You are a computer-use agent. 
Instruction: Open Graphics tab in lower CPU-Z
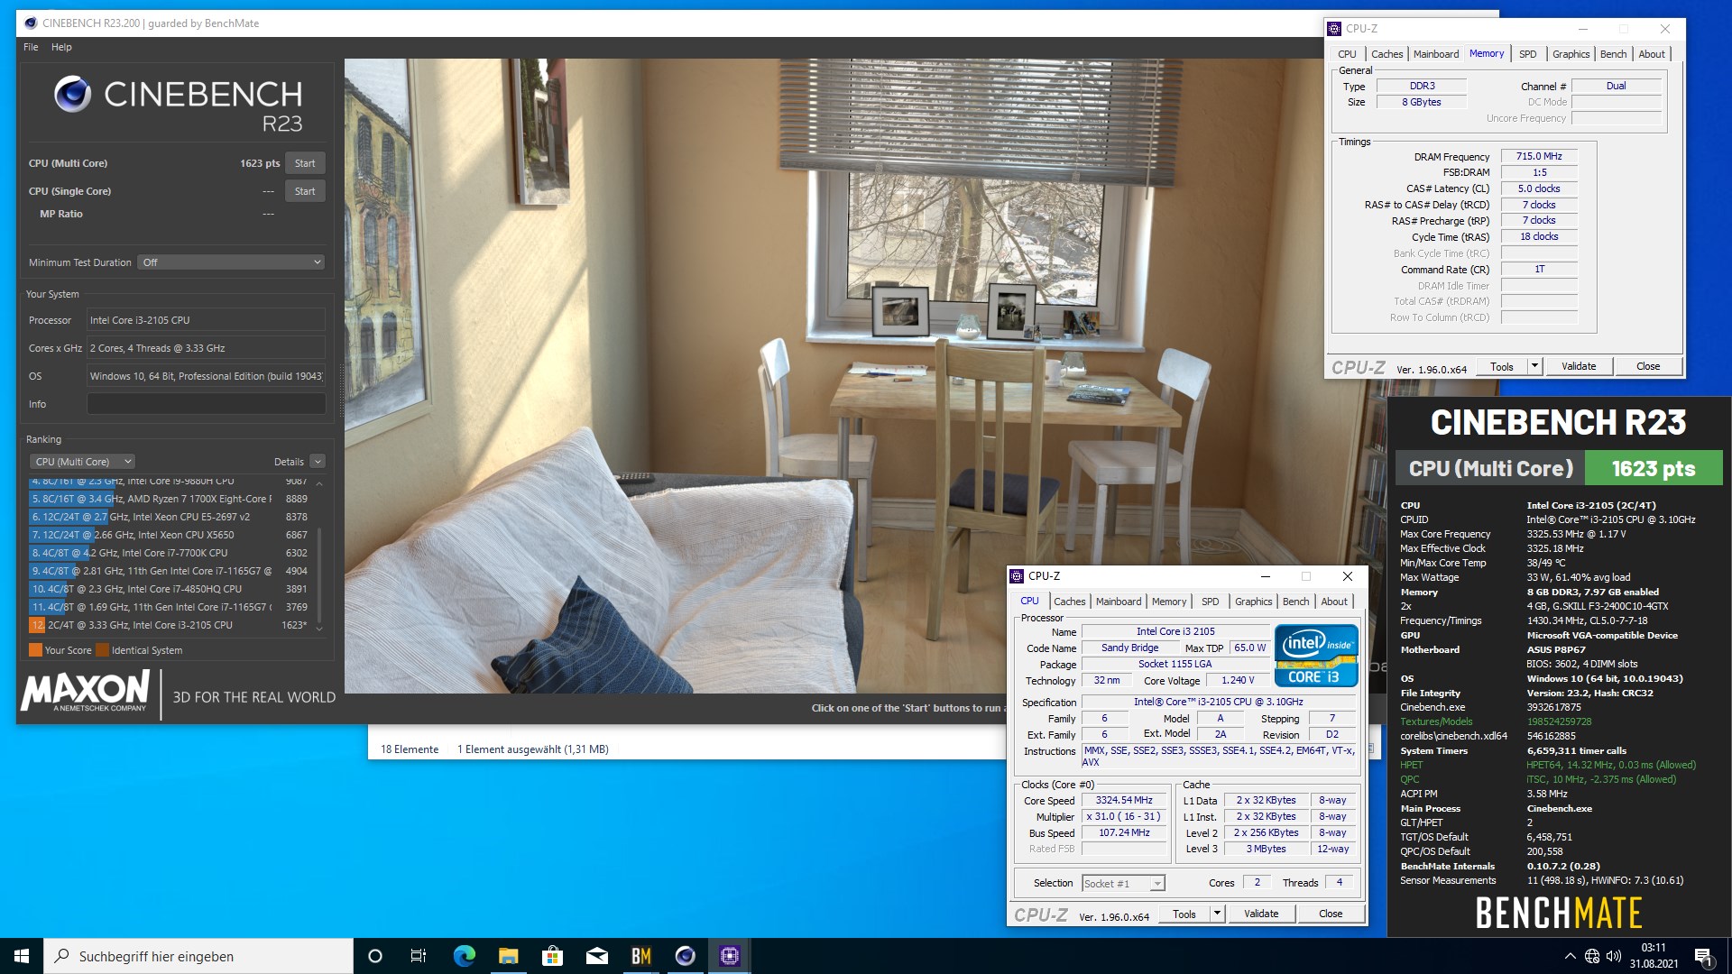(1253, 602)
